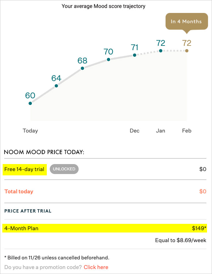Click the UNLOCKED badge
The width and height of the screenshot is (212, 274).
tap(64, 169)
